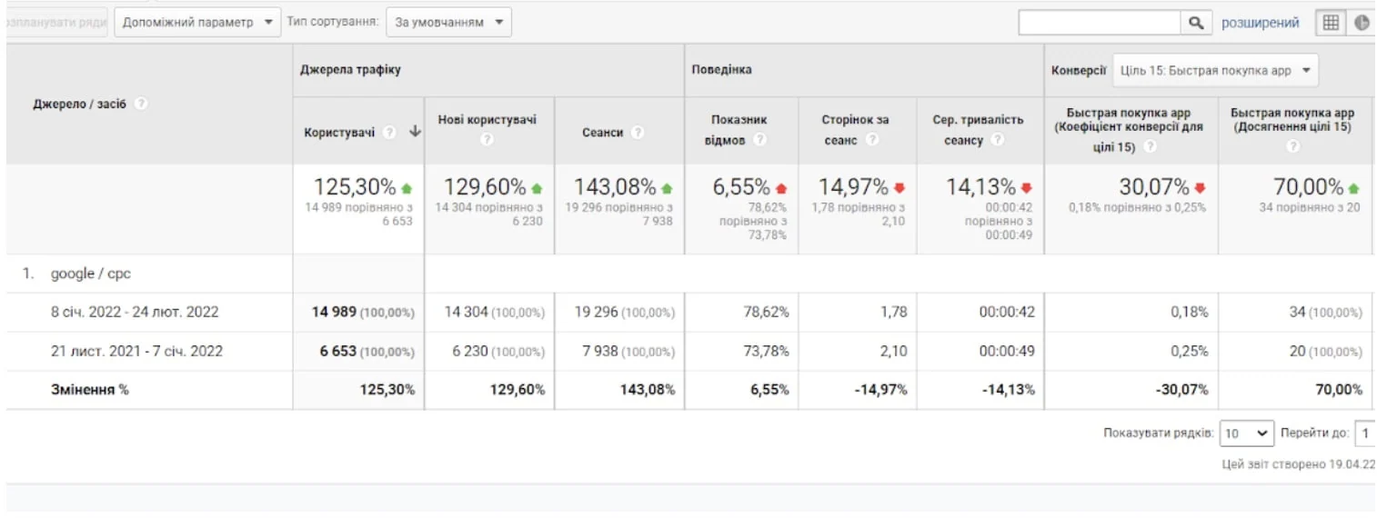The image size is (1377, 518).
Task: Open the Допоміжний параметр dropdown
Action: point(197,23)
